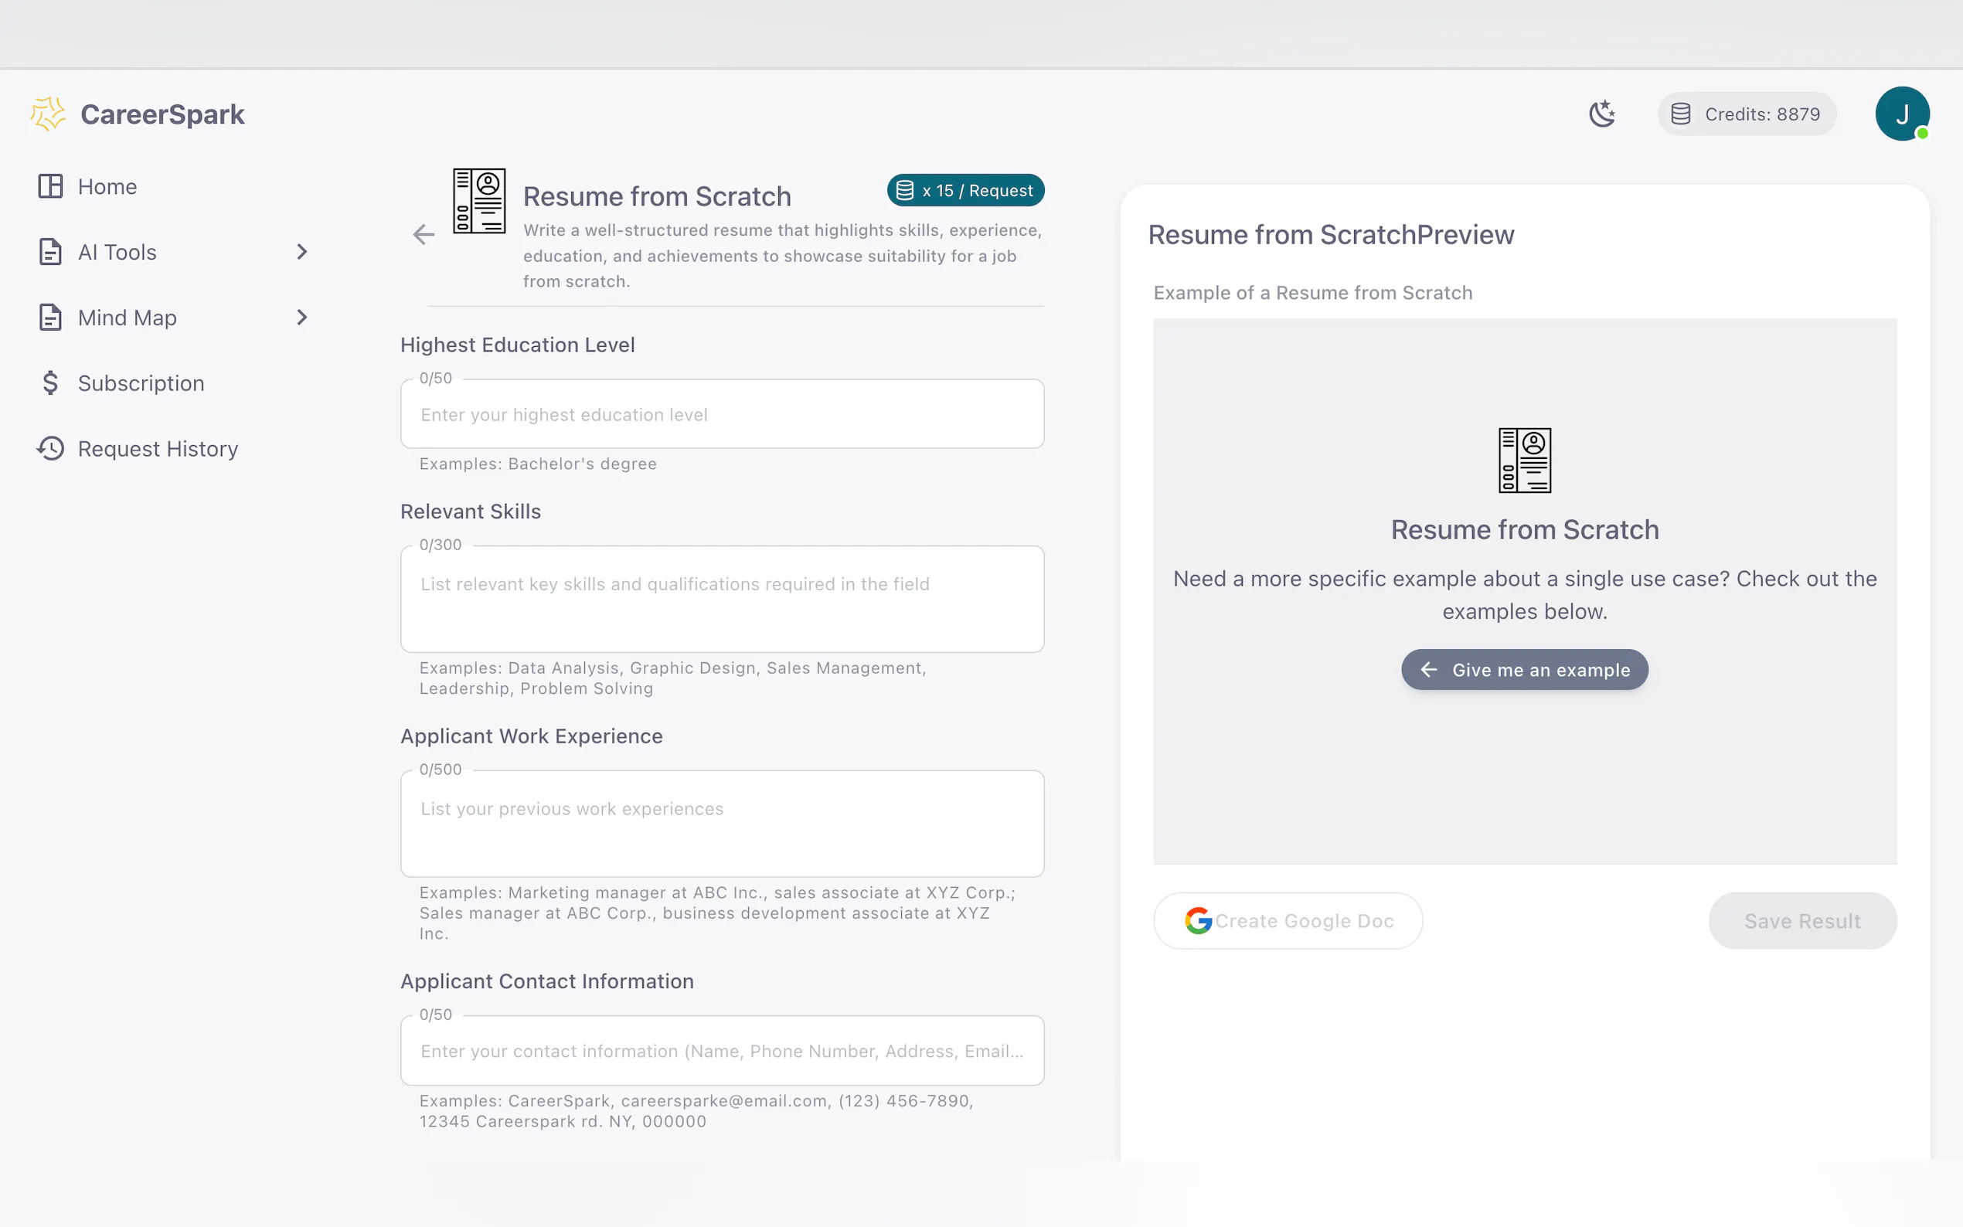Click the Home sidebar icon

[x=50, y=187]
